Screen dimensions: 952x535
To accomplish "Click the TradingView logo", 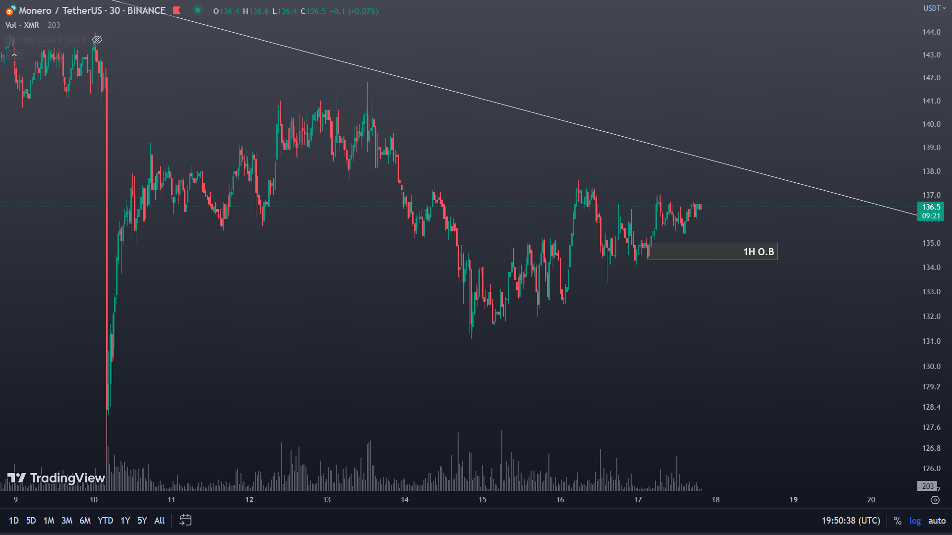I will [56, 478].
